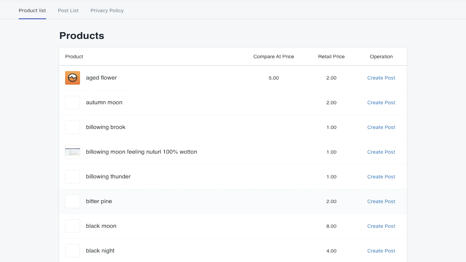Viewport: 466px width, 262px height.
Task: Click the Compare At Price column header
Action: pos(273,56)
